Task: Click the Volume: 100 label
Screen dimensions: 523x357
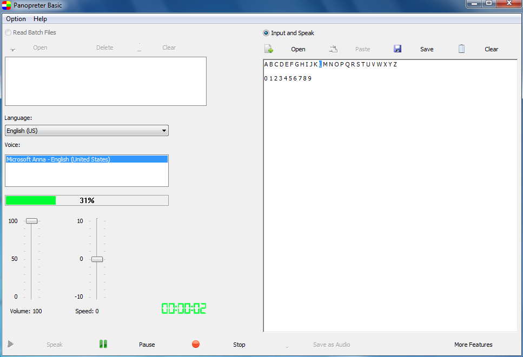Action: (26, 311)
